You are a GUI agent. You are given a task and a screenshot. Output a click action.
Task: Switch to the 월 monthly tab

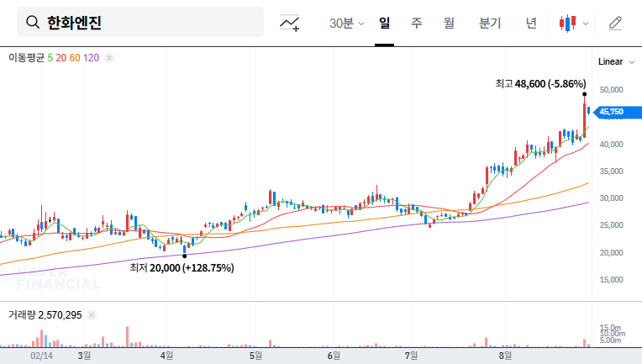coord(449,23)
